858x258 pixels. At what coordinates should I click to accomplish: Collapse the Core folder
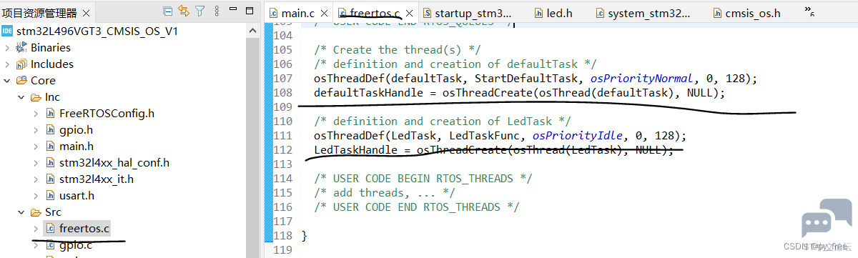(7, 80)
